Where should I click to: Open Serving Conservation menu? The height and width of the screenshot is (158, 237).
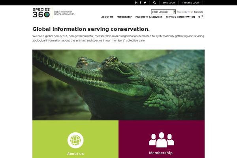point(181,17)
